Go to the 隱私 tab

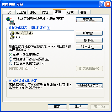[34, 12]
